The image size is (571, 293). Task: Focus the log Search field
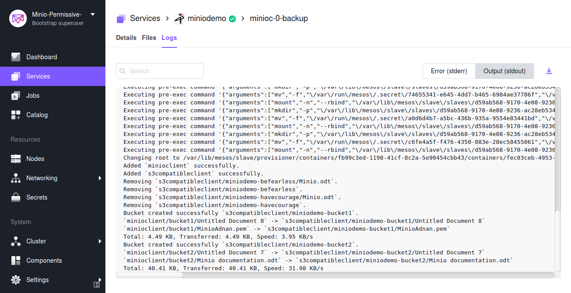(x=160, y=71)
